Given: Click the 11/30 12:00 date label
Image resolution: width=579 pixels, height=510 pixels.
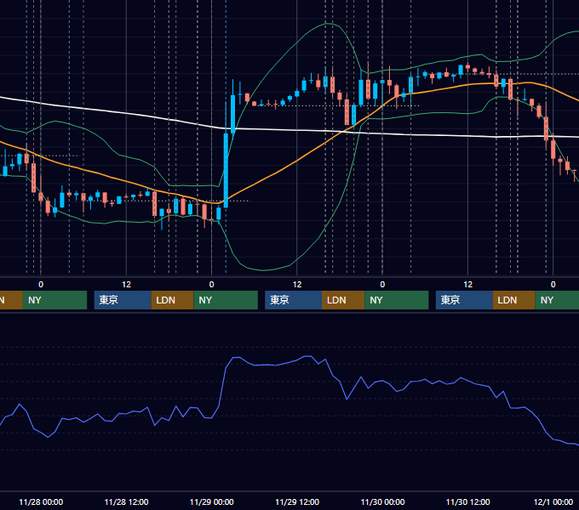Looking at the screenshot, I should coord(467,501).
